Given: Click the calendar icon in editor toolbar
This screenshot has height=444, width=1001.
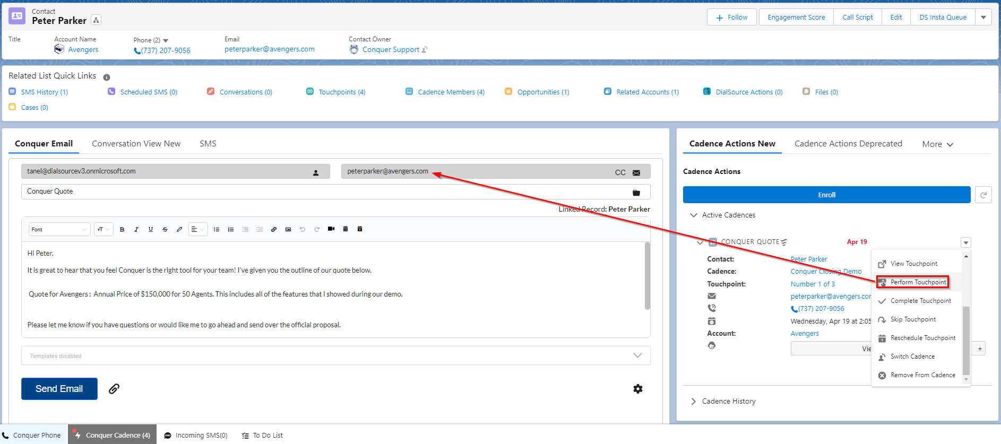Looking at the screenshot, I should coord(346,229).
